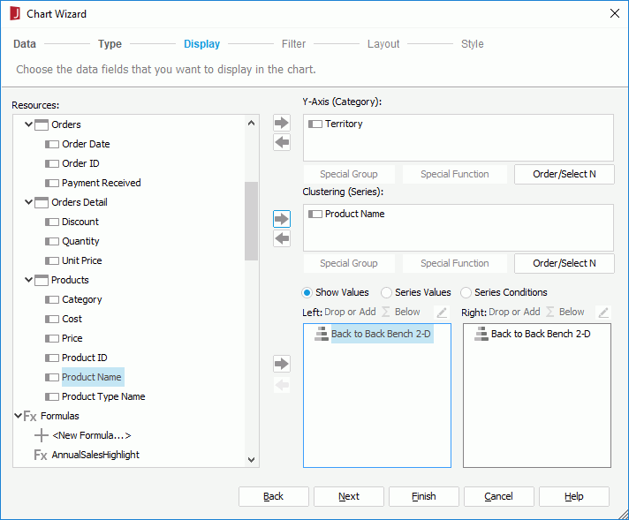Collapse the Products table node
The image size is (629, 520).
(x=28, y=280)
